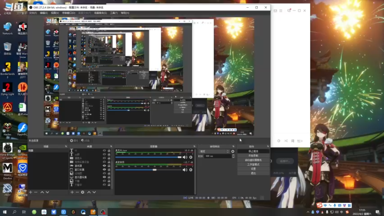Pop out the Controls dock panel
The width and height of the screenshot is (384, 216).
tap(268, 146)
